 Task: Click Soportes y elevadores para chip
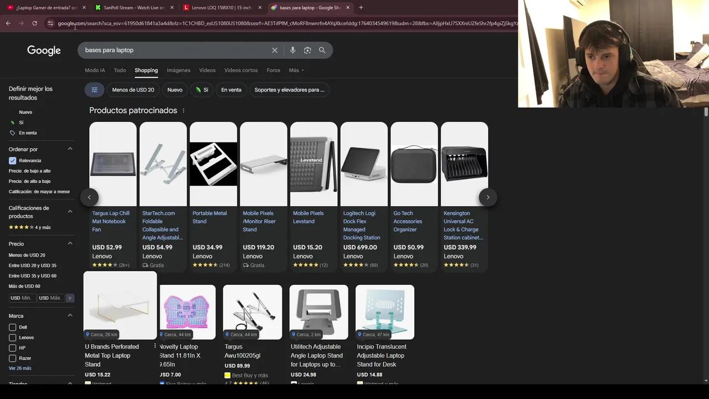tap(289, 90)
